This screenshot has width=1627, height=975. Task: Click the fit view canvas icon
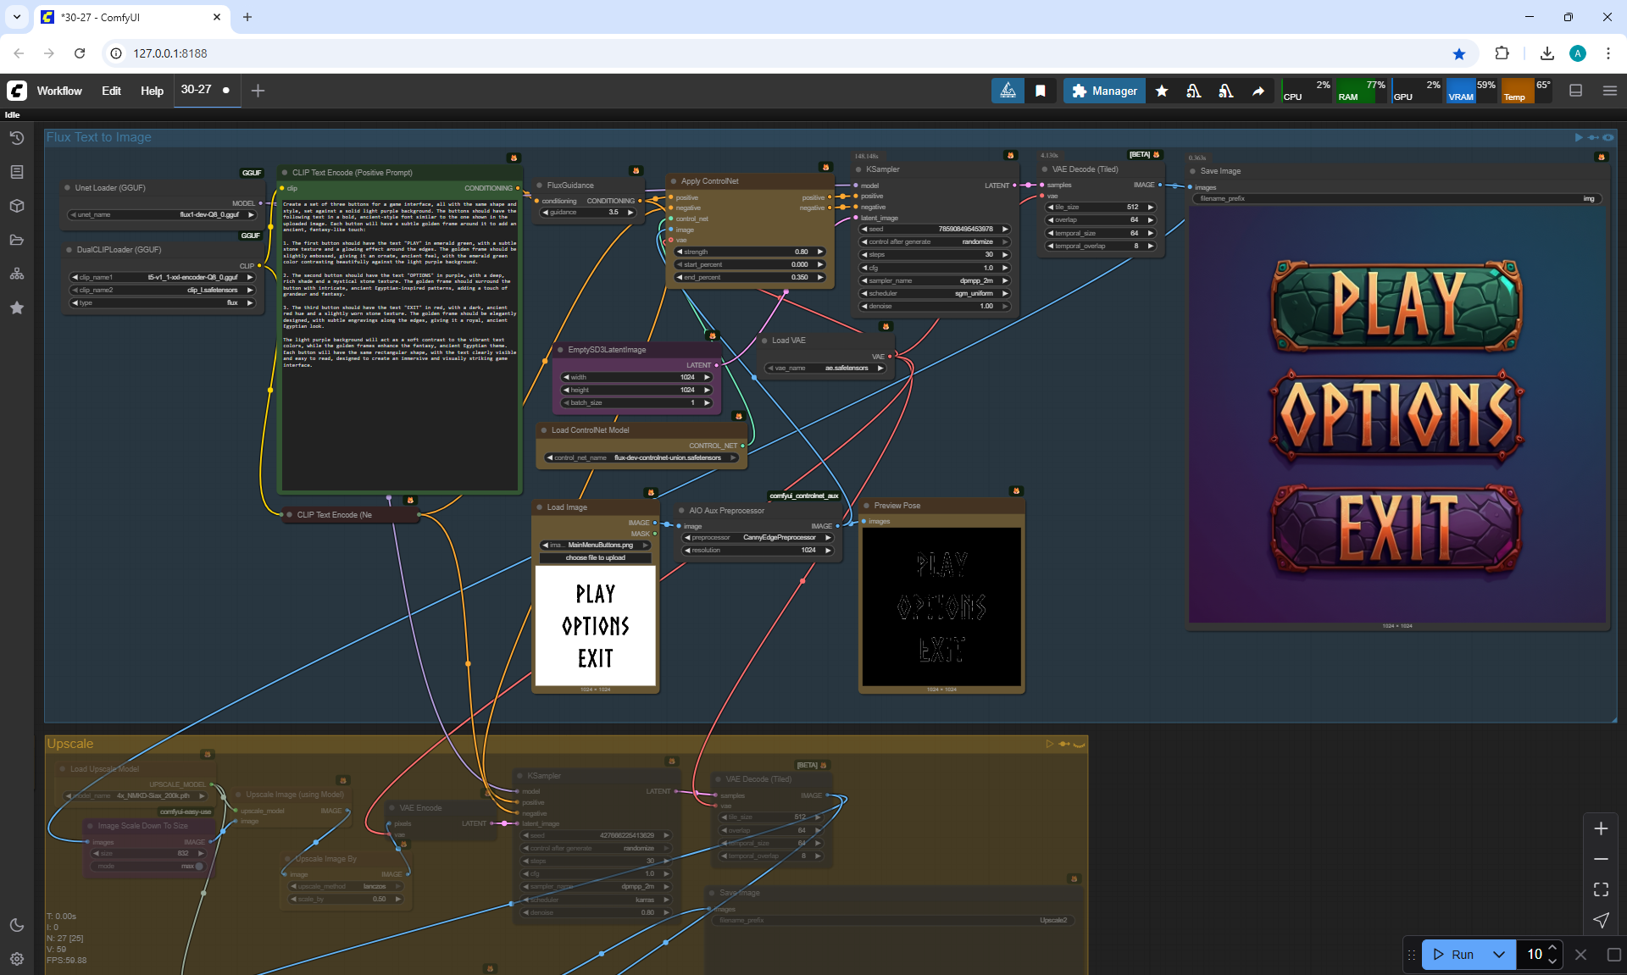1601,889
